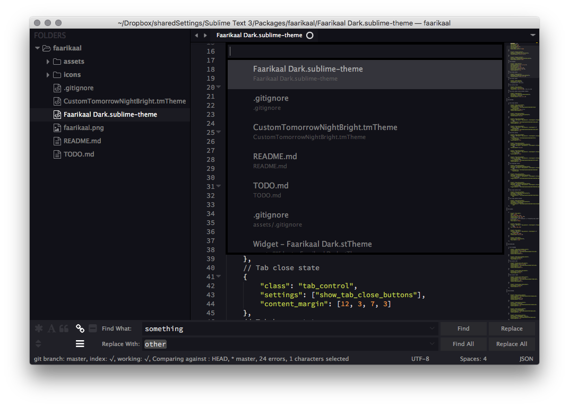Toggle case sensitive search option
The width and height of the screenshot is (569, 407).
(x=51, y=328)
